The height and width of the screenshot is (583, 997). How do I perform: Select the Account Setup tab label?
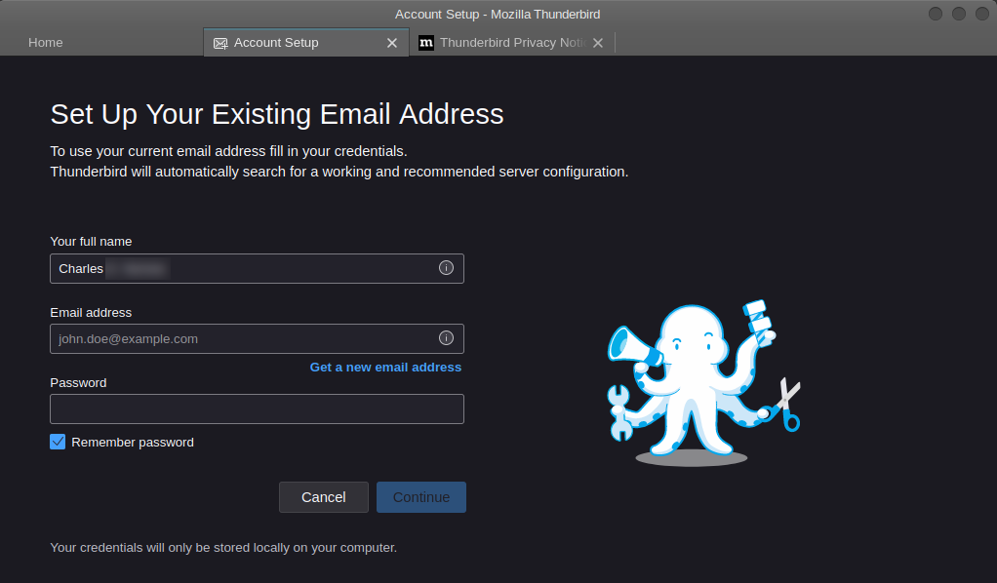point(276,43)
